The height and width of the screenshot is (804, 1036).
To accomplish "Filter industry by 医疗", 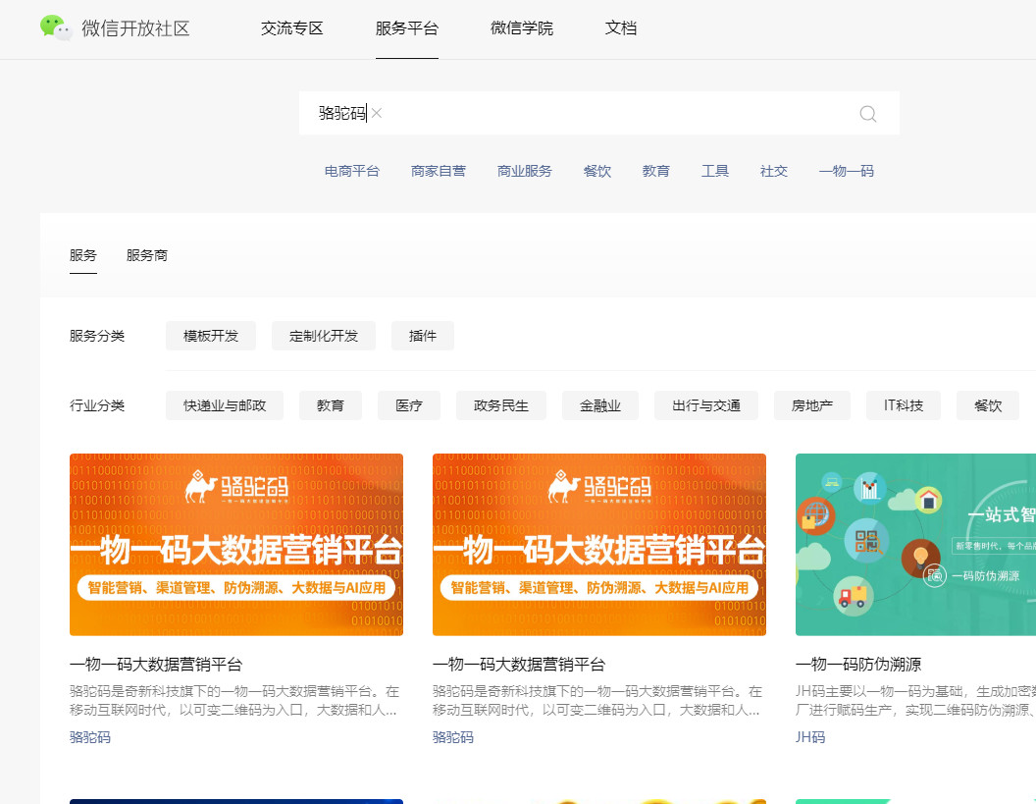I will coord(409,405).
